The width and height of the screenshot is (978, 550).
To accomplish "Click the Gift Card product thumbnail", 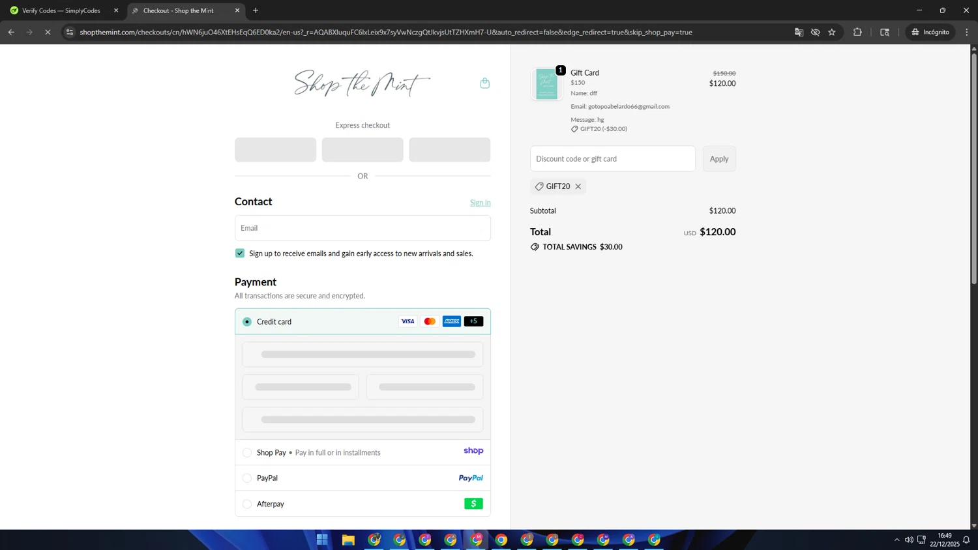I will point(546,84).
